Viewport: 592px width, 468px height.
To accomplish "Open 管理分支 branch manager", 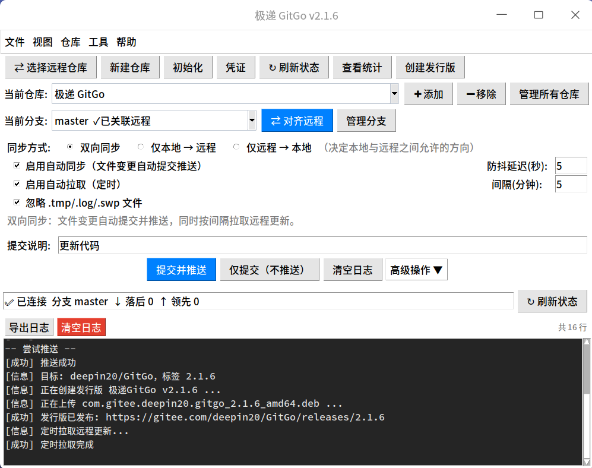I will point(366,121).
